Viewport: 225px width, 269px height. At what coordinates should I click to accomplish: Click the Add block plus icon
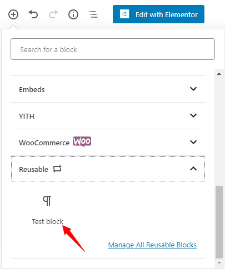(13, 14)
